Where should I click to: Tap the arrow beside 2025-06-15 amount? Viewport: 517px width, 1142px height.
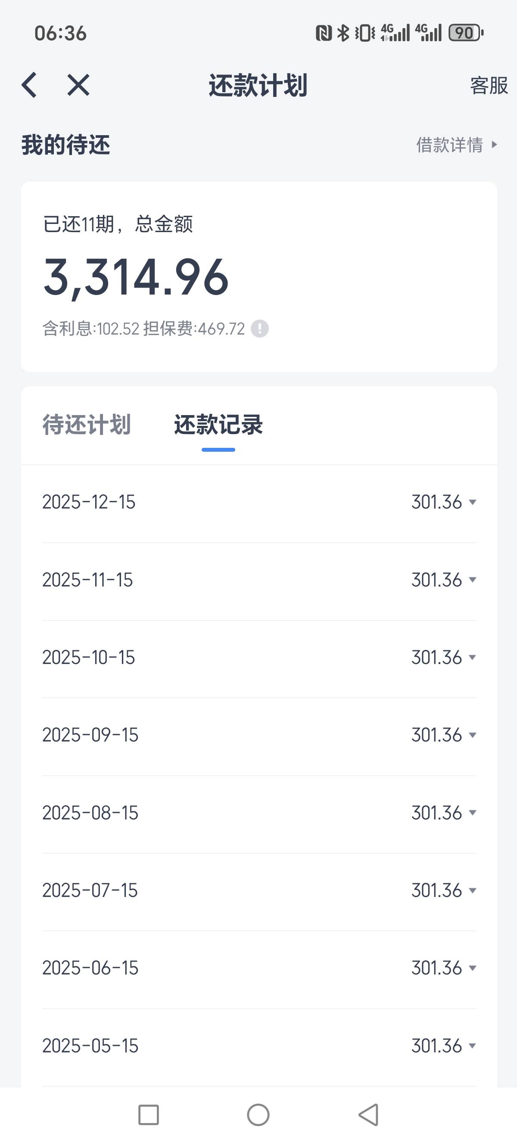click(472, 968)
